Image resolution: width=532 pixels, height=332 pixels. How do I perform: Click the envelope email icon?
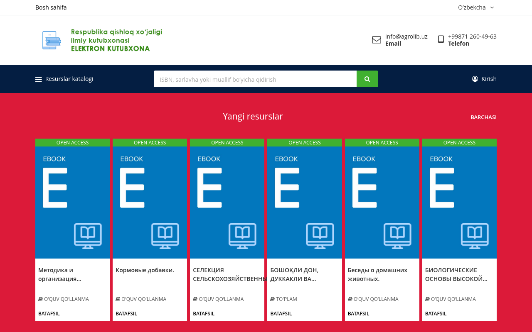coord(377,40)
